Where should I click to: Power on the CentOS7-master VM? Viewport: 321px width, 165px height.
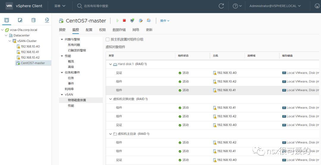pyautogui.click(x=117, y=20)
